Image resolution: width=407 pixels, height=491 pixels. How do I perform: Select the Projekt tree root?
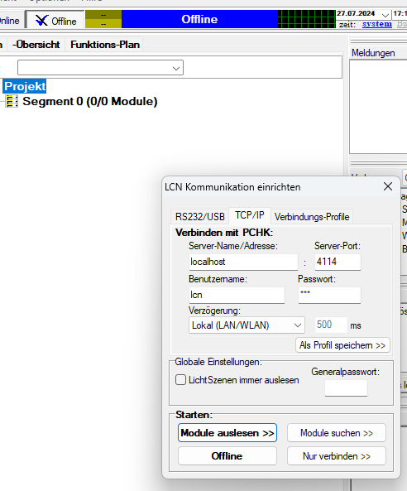click(x=25, y=86)
